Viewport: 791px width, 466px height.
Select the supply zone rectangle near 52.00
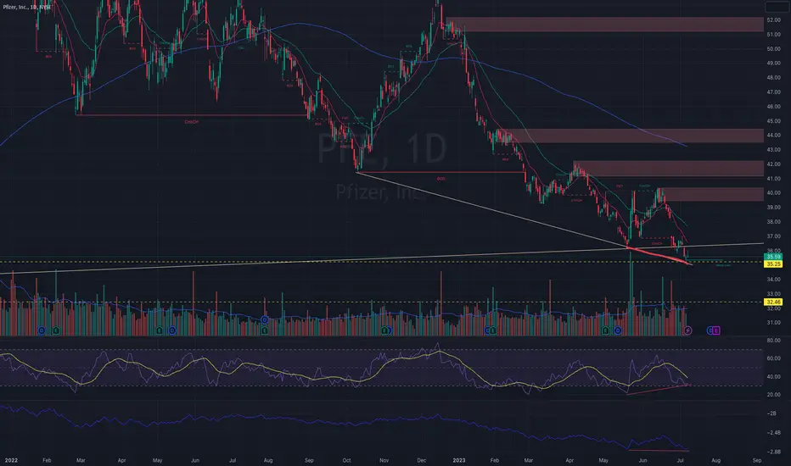605,25
